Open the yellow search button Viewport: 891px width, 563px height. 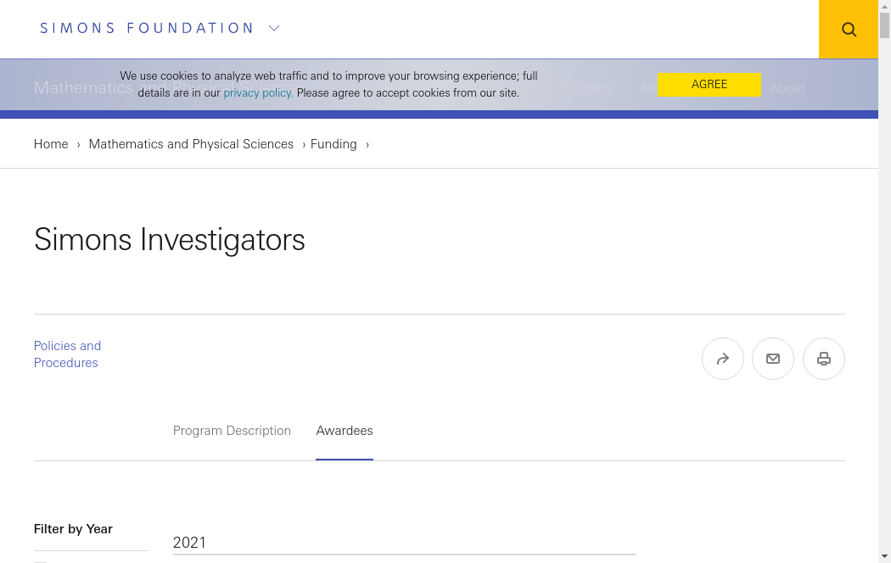point(849,30)
